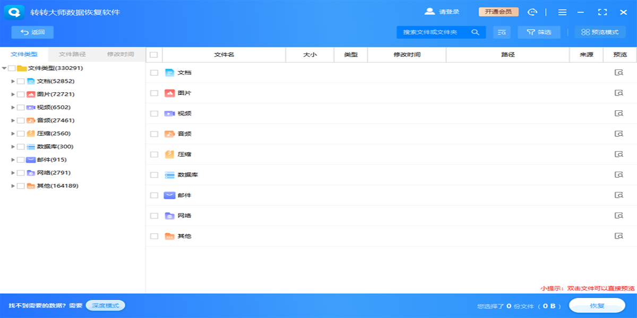Click the preview icon for 文档 row
The height and width of the screenshot is (318, 637).
tap(618, 73)
